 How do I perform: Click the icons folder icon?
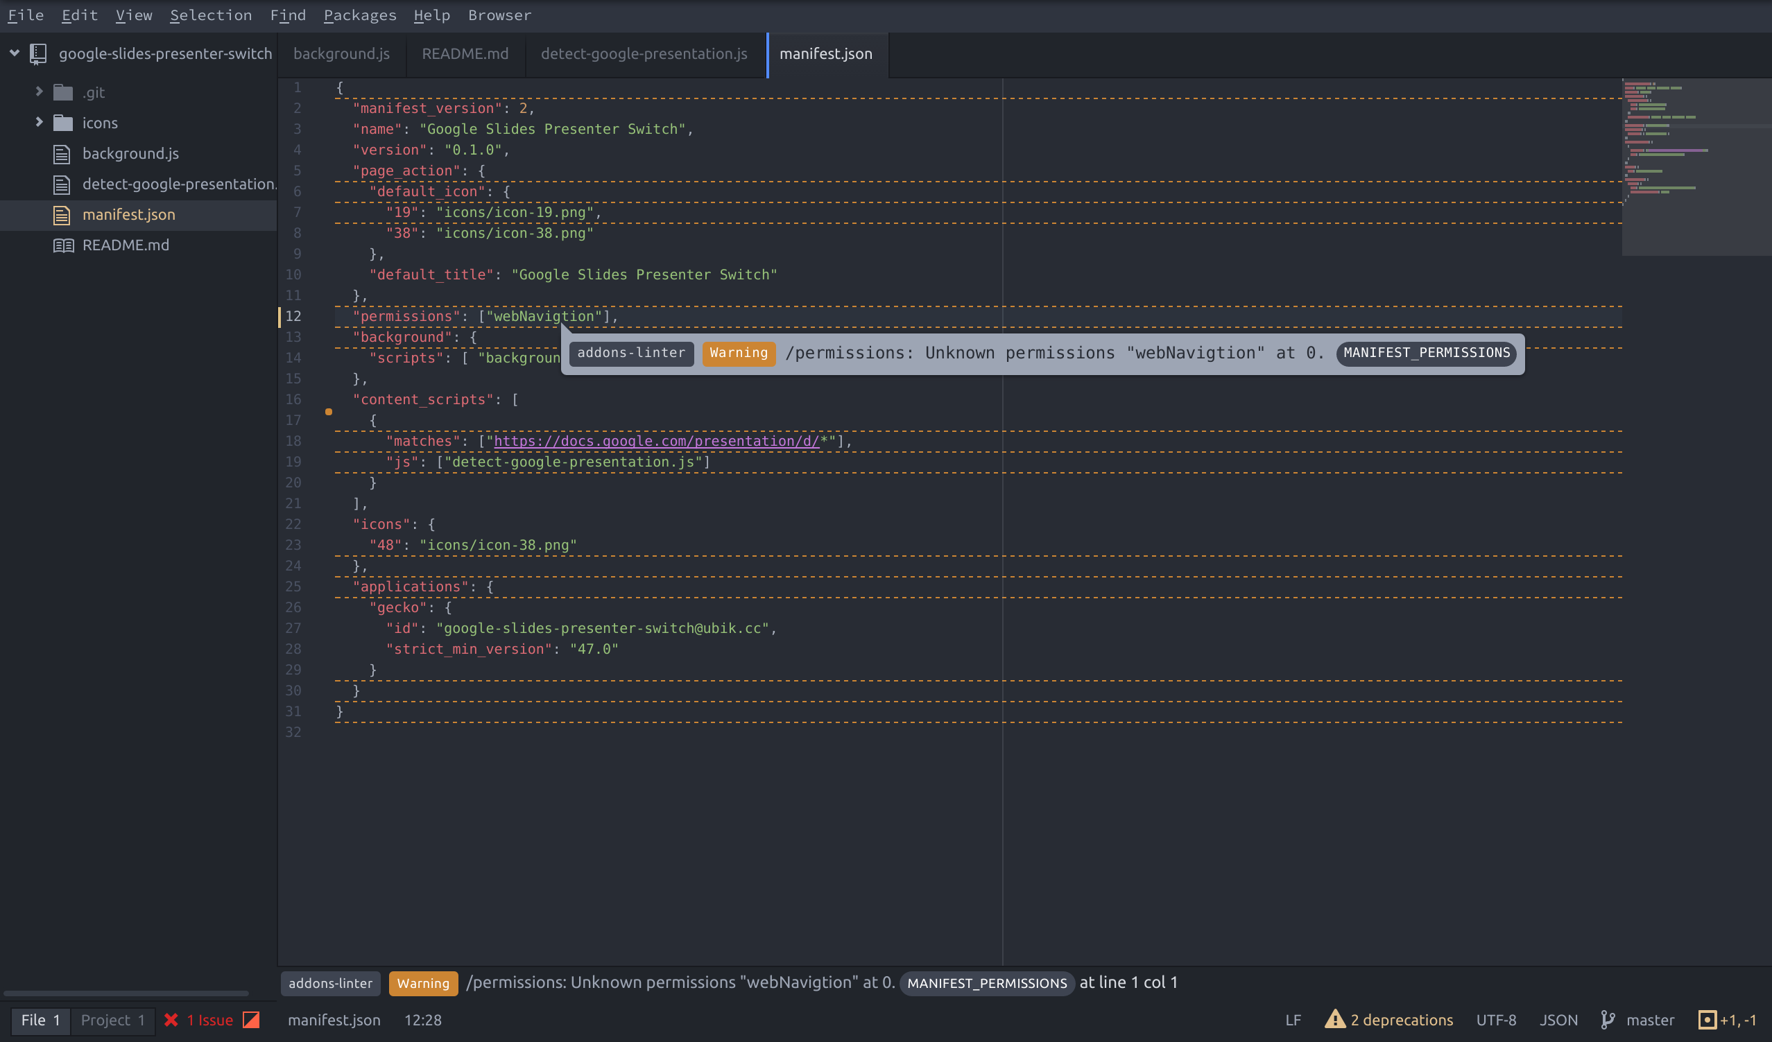[63, 123]
